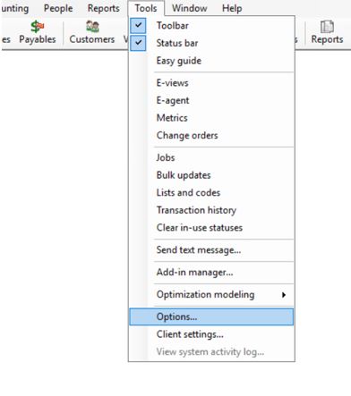Open Lists and codes
Screen dimensions: 351x396
click(x=211, y=193)
